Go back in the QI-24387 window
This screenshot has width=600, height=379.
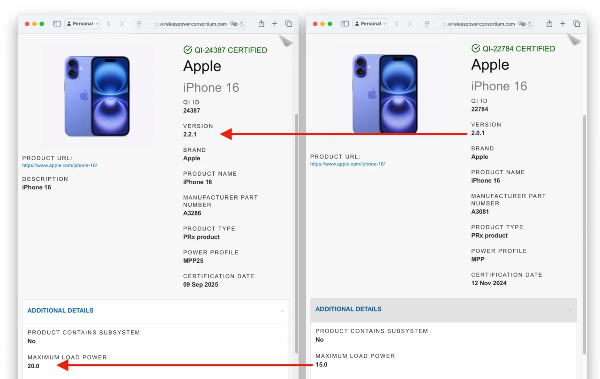pyautogui.click(x=109, y=24)
